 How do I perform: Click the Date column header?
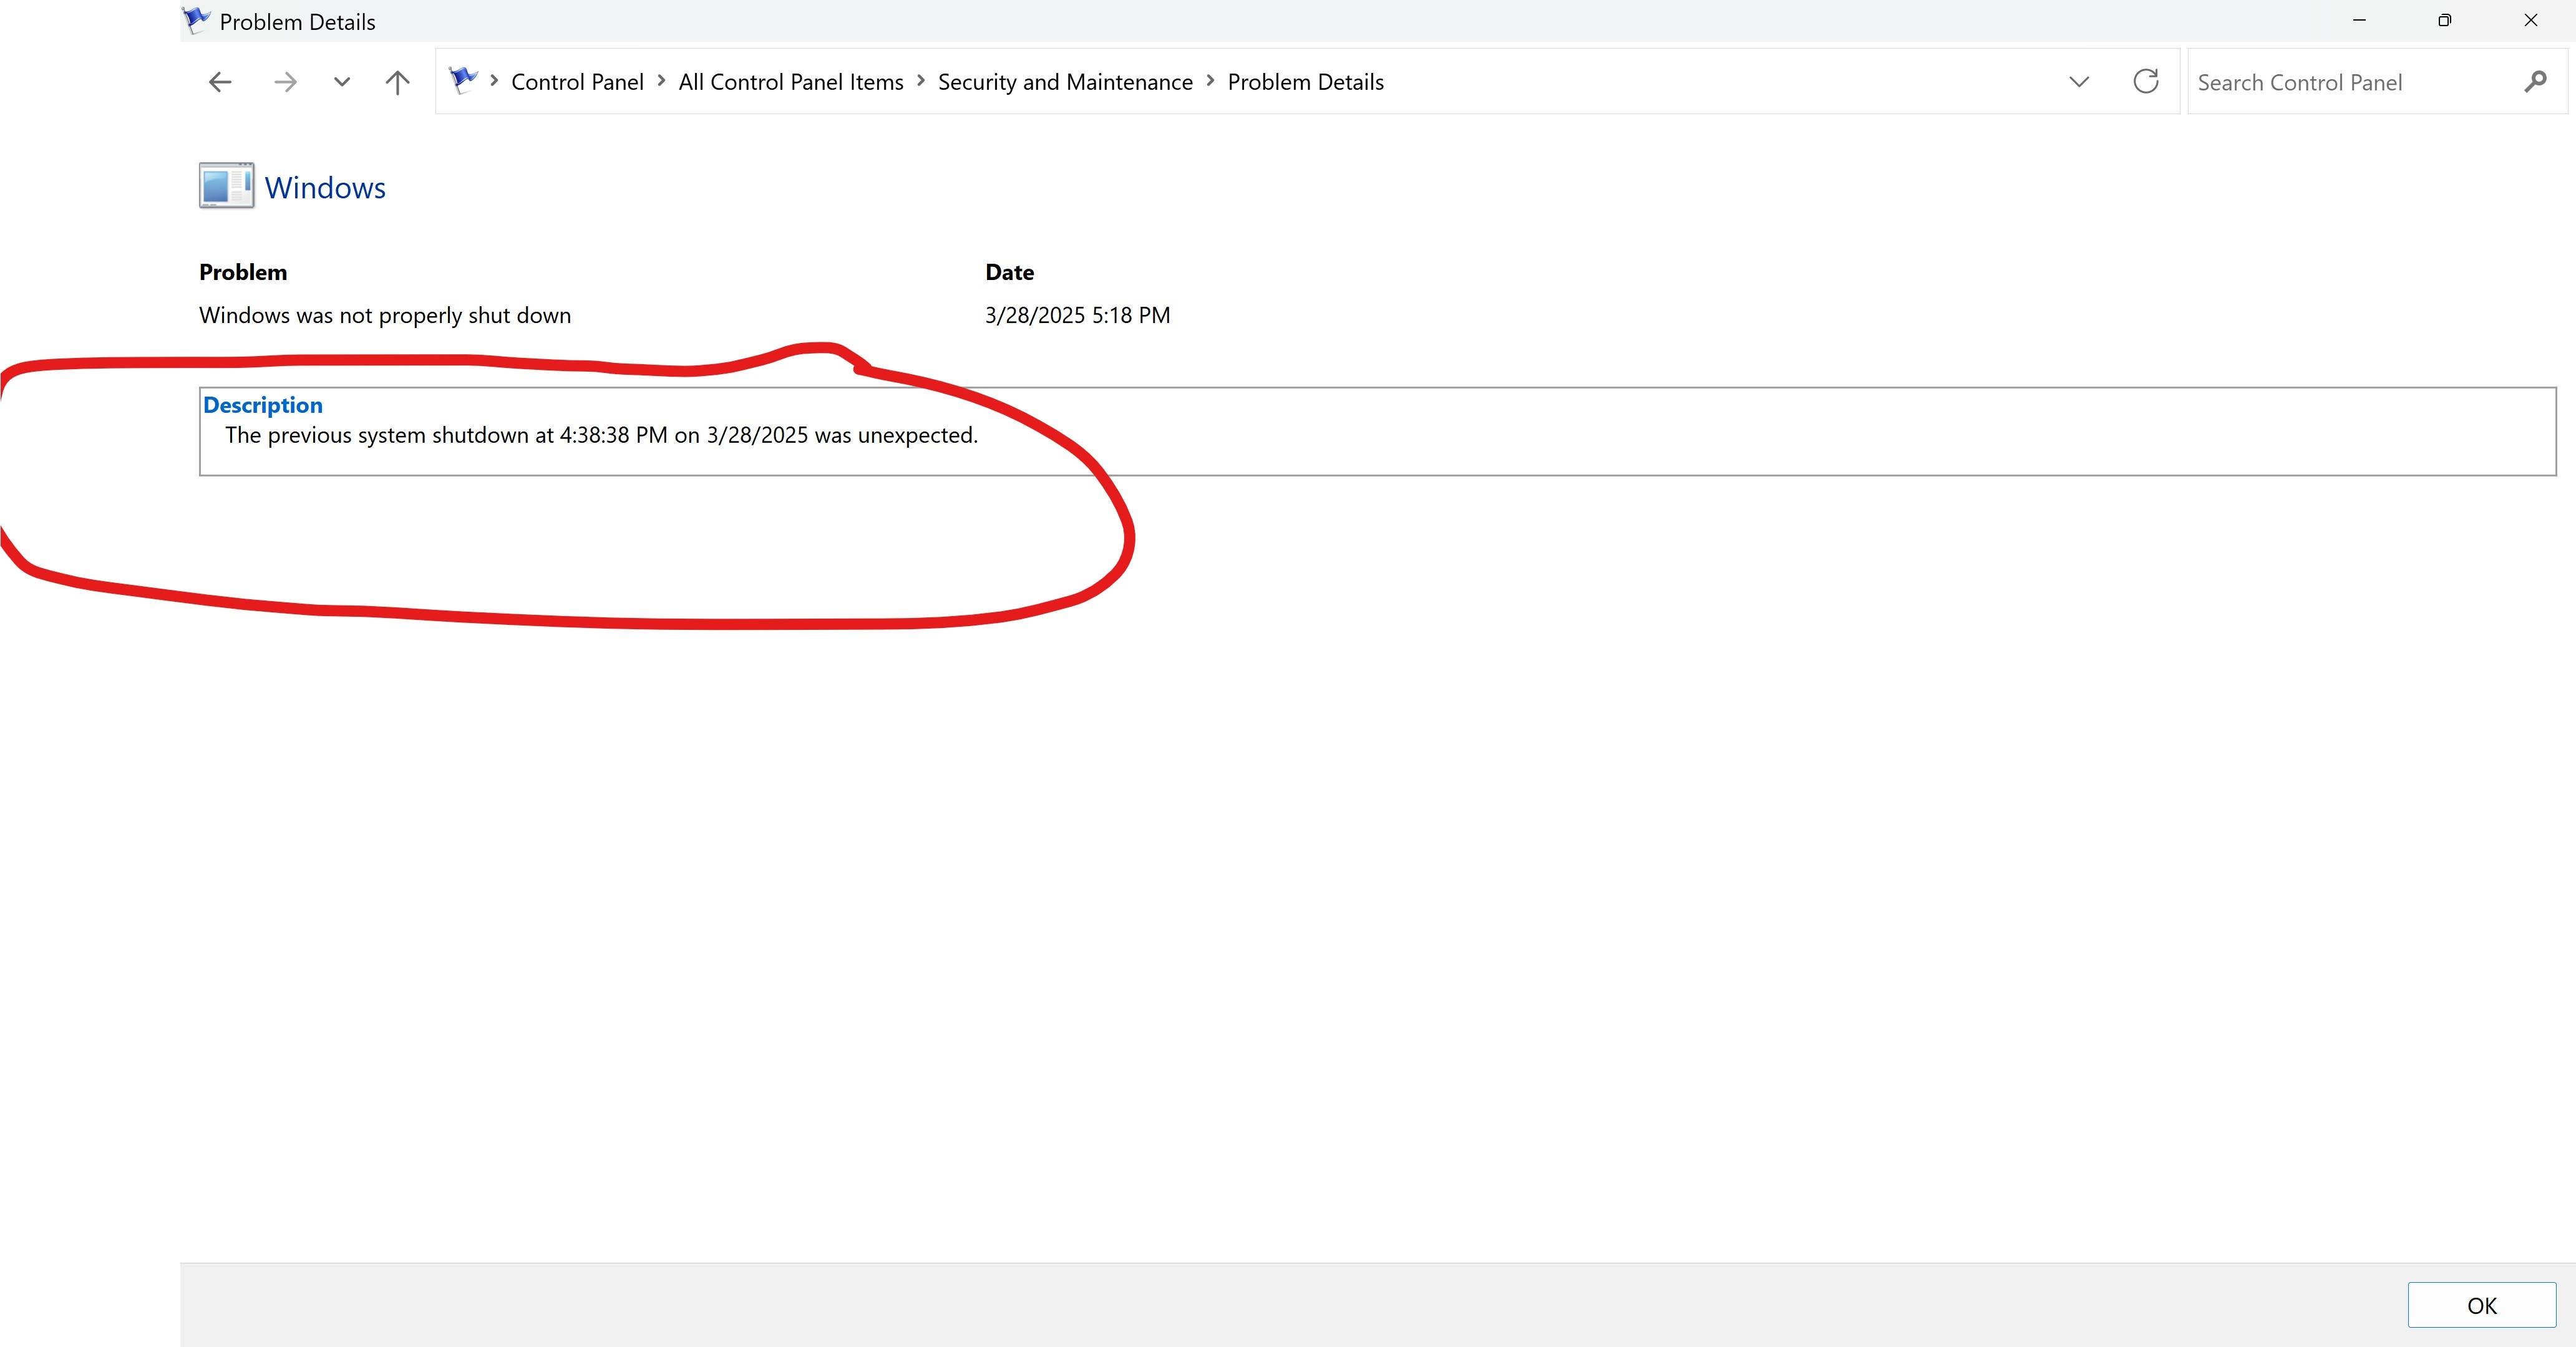[1009, 273]
